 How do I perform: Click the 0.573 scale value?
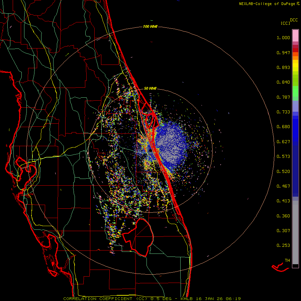click(283, 157)
